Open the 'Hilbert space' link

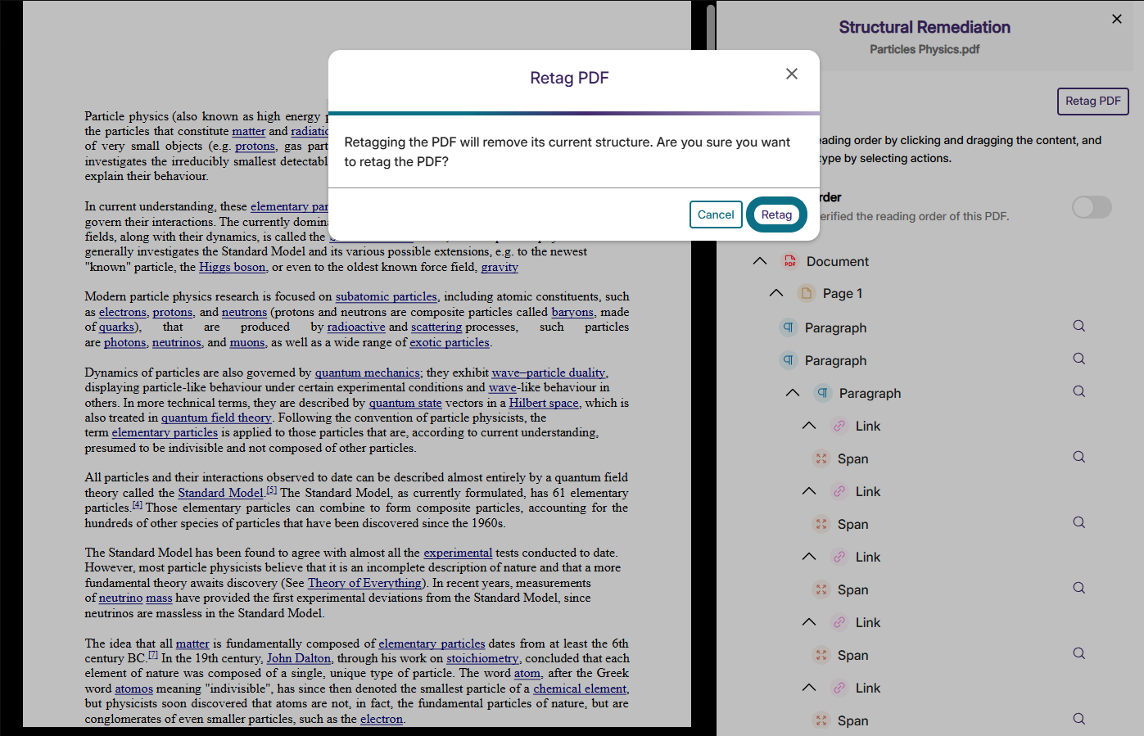(544, 403)
